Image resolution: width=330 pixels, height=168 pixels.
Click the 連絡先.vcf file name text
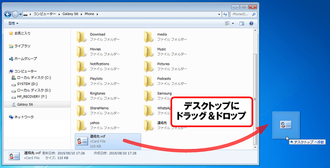click(98, 136)
